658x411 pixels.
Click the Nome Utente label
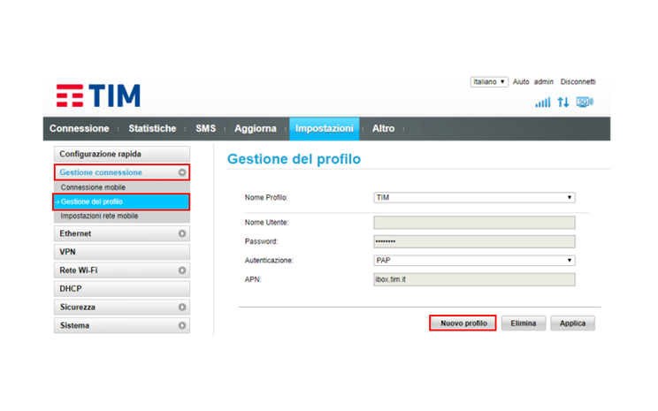[x=267, y=223]
